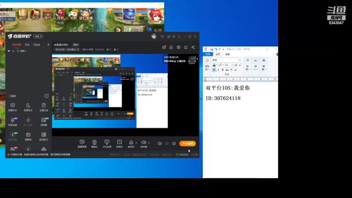Expand the speaker volume arrow

click(x=149, y=143)
